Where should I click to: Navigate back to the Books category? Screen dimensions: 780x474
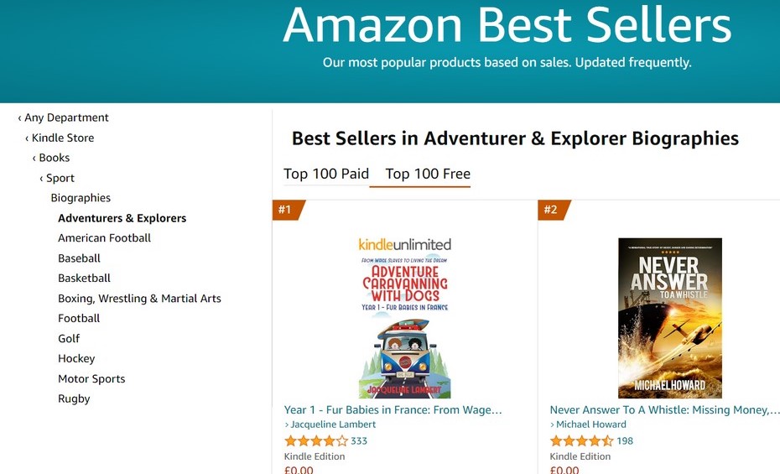[54, 158]
